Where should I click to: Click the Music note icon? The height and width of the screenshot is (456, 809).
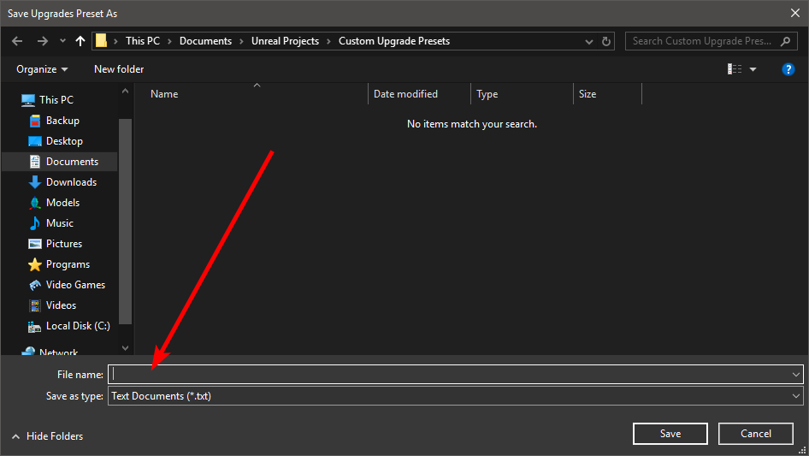pyautogui.click(x=34, y=223)
